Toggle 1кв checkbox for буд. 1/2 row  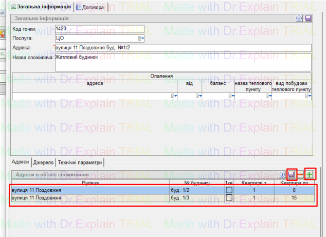229,190
